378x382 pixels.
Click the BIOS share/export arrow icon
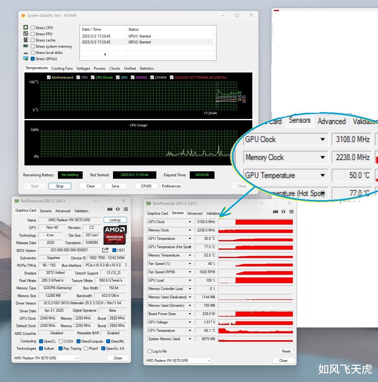[105, 250]
